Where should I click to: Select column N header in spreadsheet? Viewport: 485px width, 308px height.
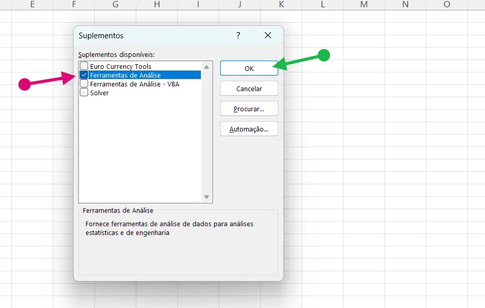(x=406, y=5)
